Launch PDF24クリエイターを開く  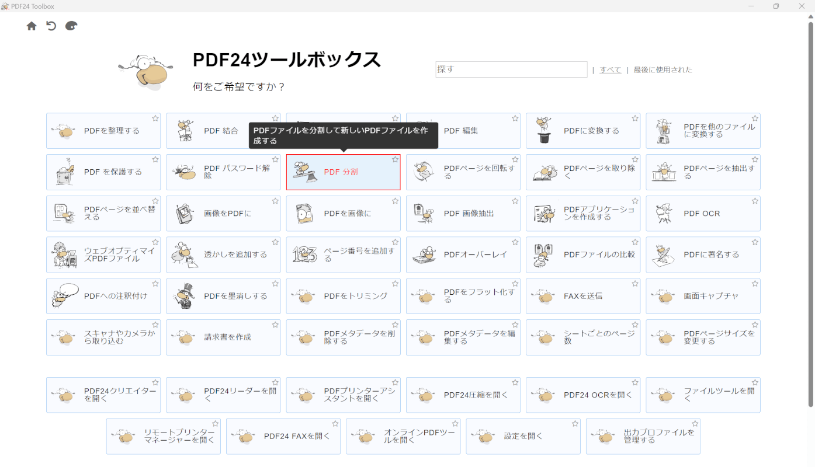(103, 395)
